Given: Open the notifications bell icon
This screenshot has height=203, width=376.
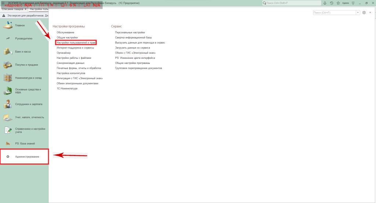Looking at the screenshot, I should [x=325, y=3].
